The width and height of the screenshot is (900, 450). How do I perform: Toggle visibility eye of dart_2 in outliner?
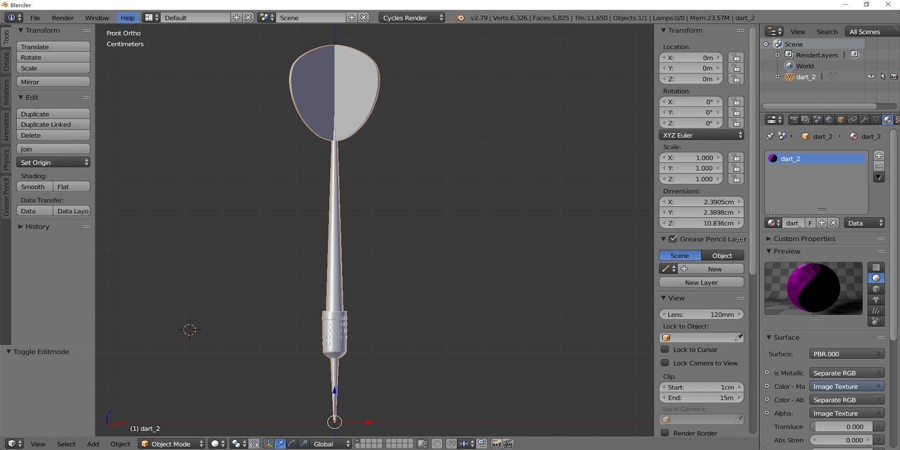click(870, 76)
